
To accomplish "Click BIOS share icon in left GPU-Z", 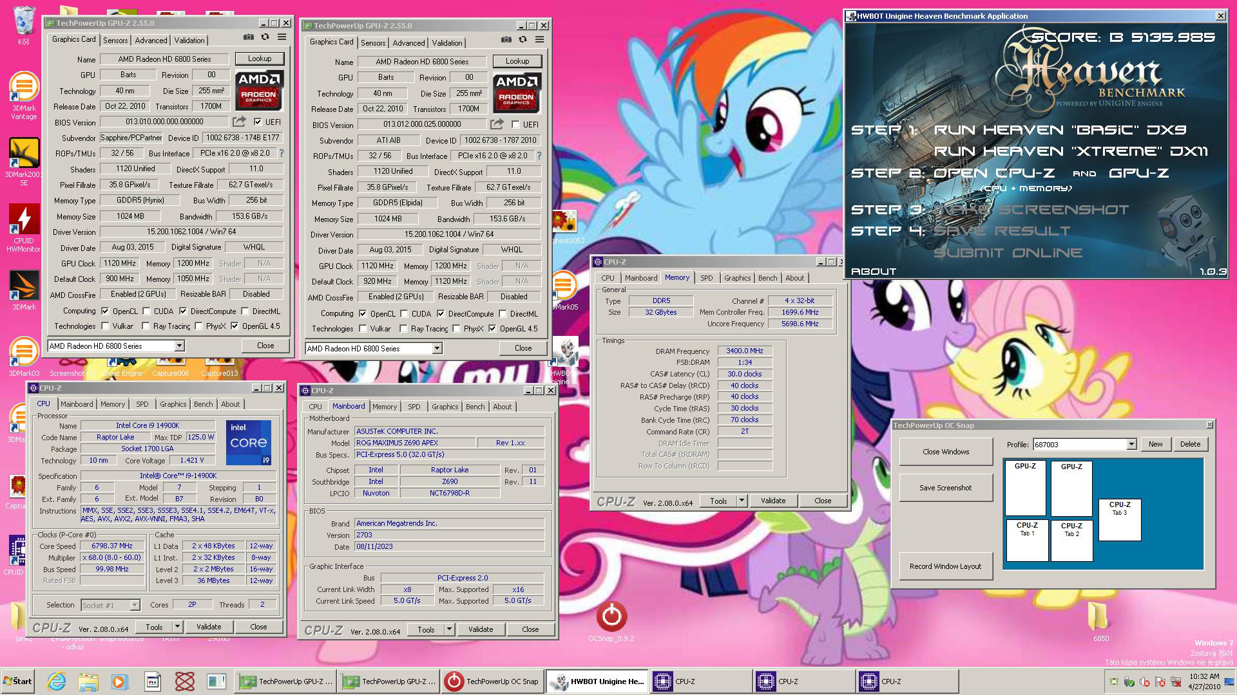I will (239, 122).
